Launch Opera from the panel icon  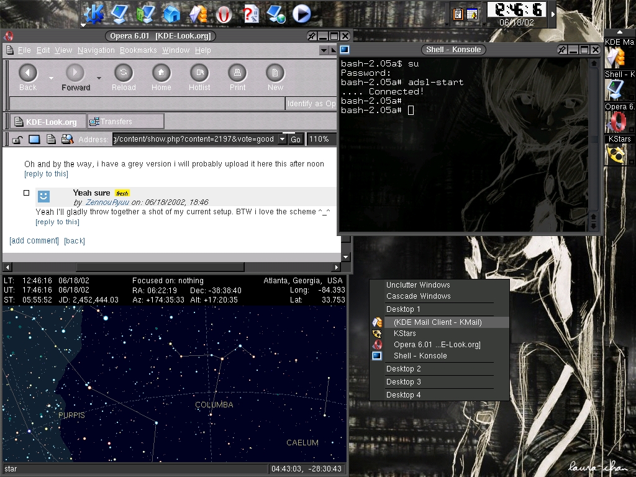224,15
